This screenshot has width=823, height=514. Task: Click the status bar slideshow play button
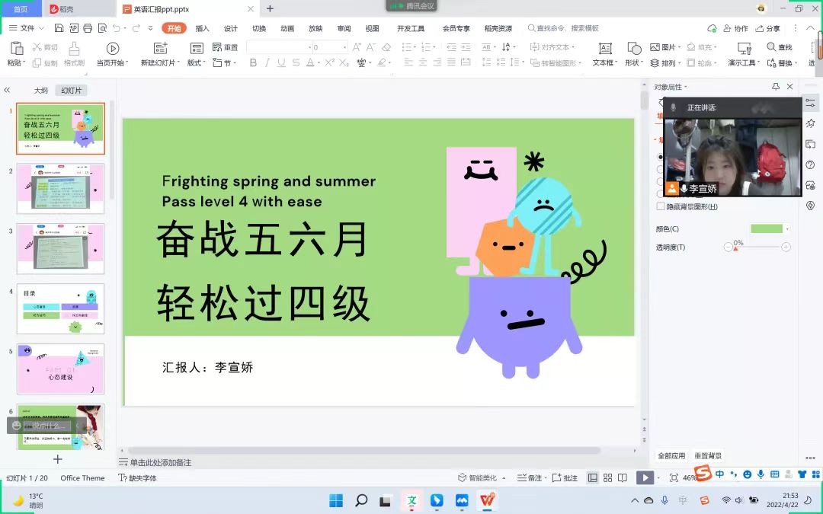pos(645,477)
